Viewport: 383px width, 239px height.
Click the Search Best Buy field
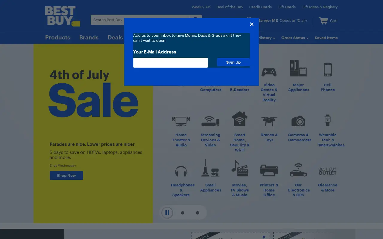coord(140,20)
